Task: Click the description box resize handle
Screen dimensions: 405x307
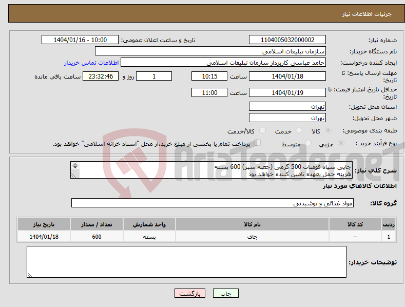Action: 73,176
